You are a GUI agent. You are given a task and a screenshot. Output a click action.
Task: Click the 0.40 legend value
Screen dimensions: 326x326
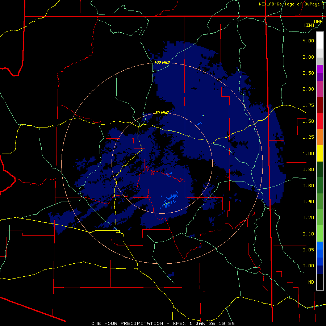[308, 202]
